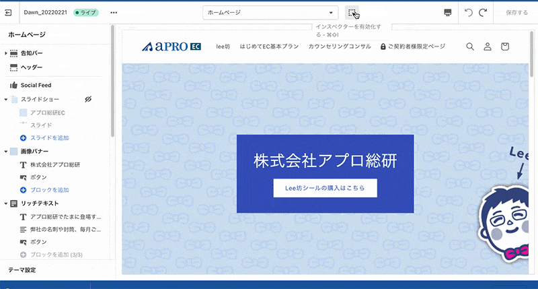Click the shopping cart icon in preview
Image resolution: width=538 pixels, height=289 pixels.
coord(505,46)
